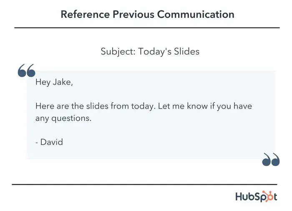
Task: Click the word "Previous" in the title
Action: tap(134, 15)
